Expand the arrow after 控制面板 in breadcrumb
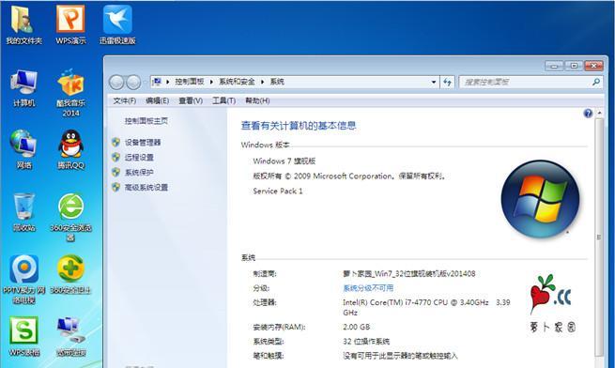Viewport: 615px width, 368px height. point(211,82)
